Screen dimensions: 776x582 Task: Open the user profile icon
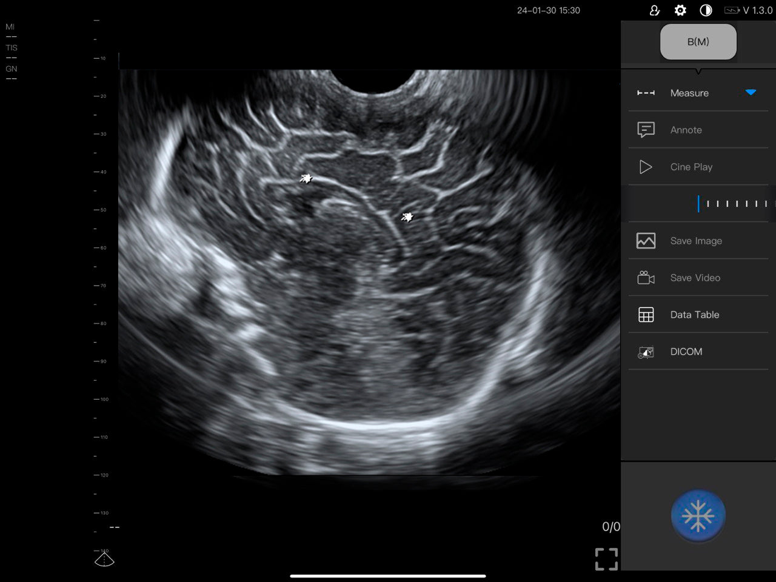[654, 10]
